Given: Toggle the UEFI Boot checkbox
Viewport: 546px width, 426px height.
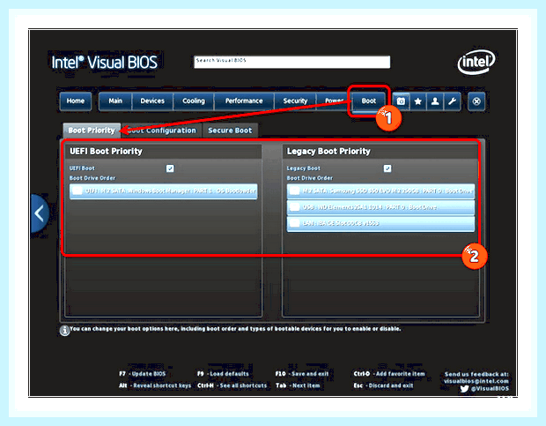Looking at the screenshot, I should coord(170,168).
